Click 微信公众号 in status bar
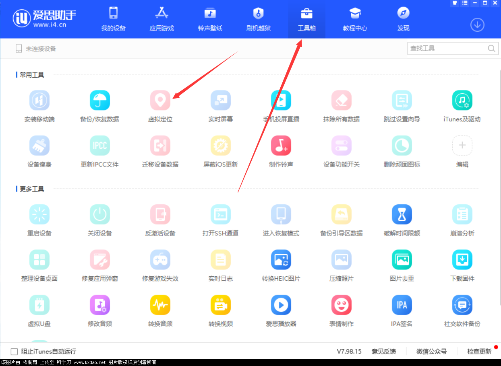The width and height of the screenshot is (501, 366). 431,352
